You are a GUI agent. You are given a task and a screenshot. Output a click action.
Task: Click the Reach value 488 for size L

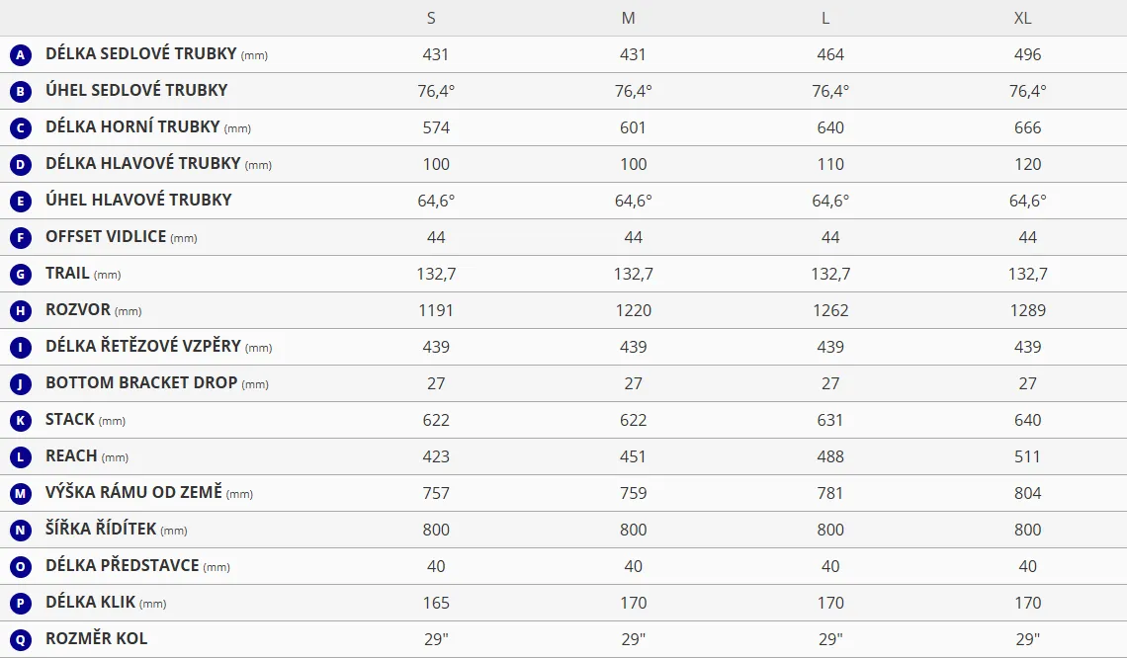point(830,456)
